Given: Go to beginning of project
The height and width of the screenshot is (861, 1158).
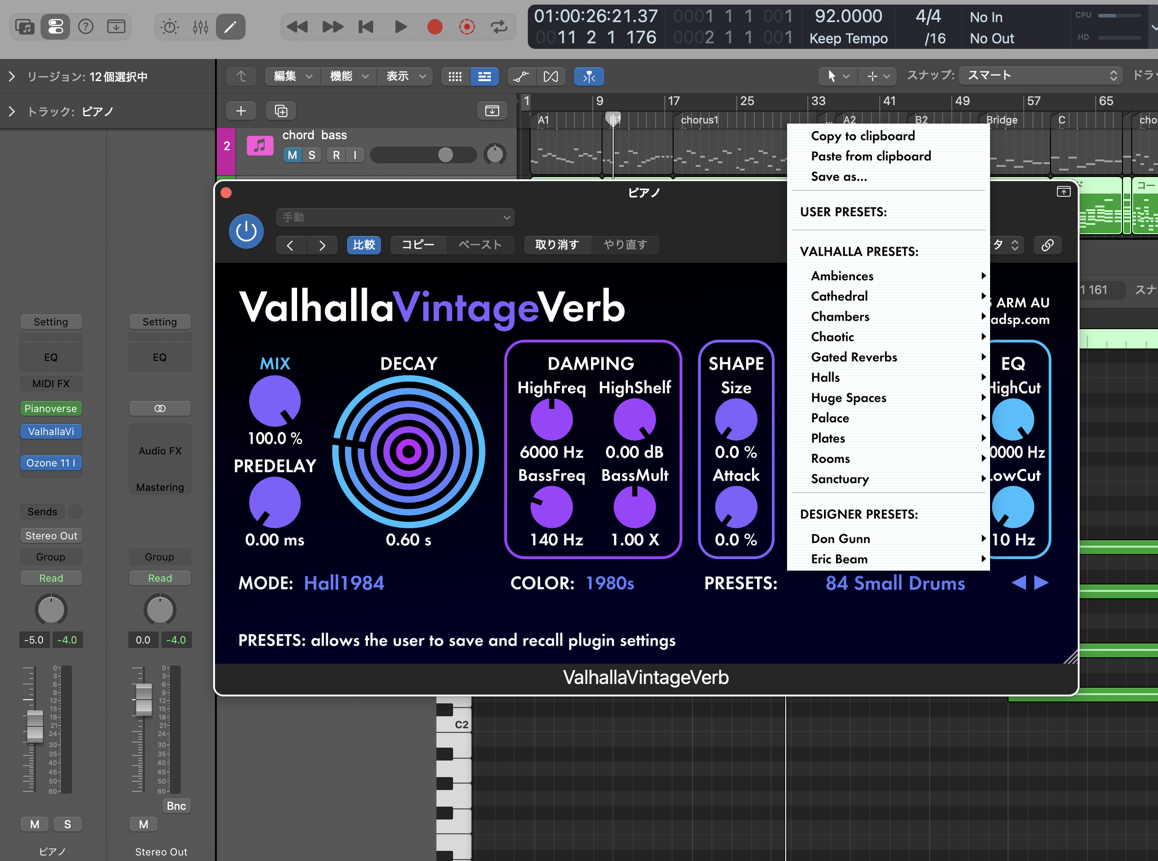Looking at the screenshot, I should [x=366, y=27].
